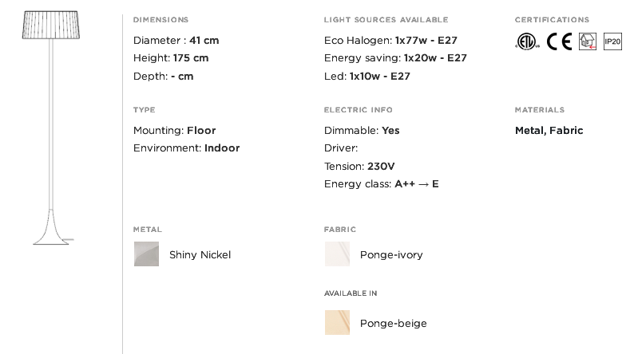Click the Materials heading
The image size is (638, 354).
click(540, 110)
